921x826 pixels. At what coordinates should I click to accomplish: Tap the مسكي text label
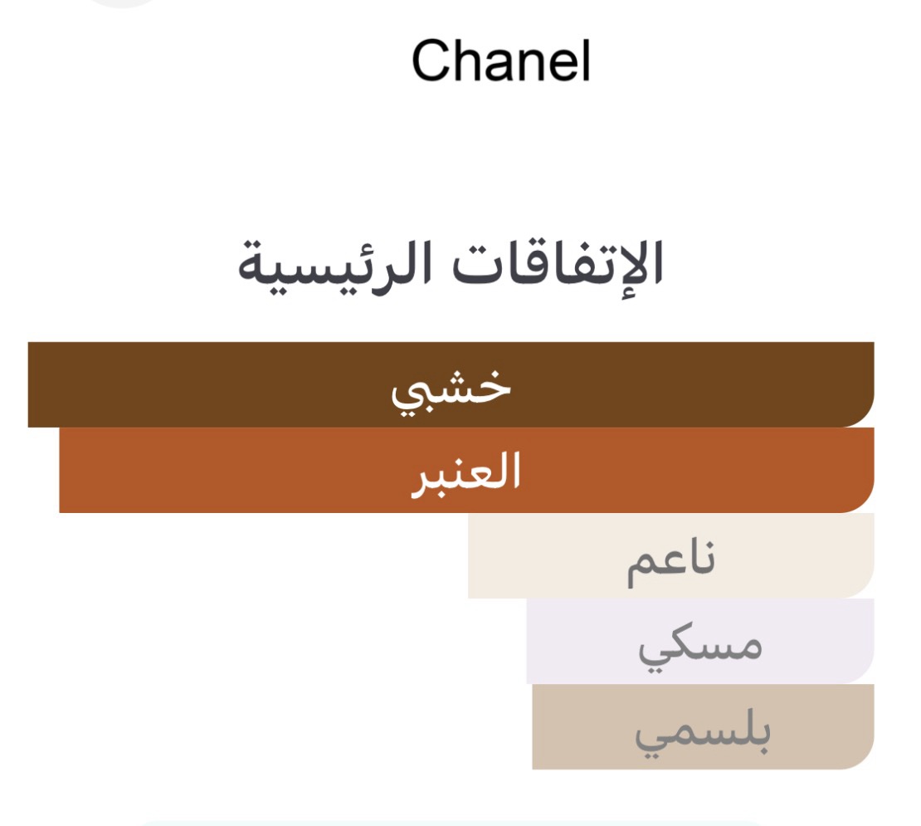coord(699,644)
